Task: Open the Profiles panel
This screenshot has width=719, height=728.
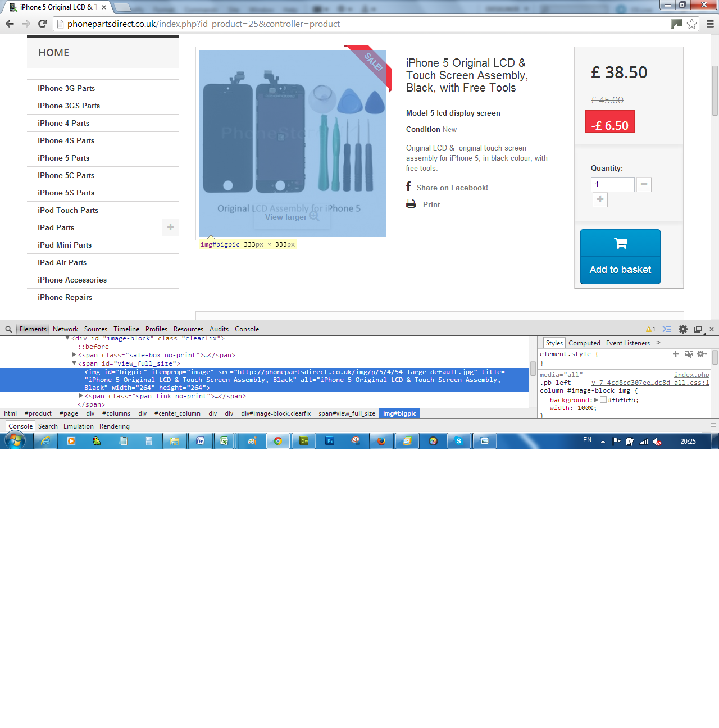Action: (x=156, y=329)
